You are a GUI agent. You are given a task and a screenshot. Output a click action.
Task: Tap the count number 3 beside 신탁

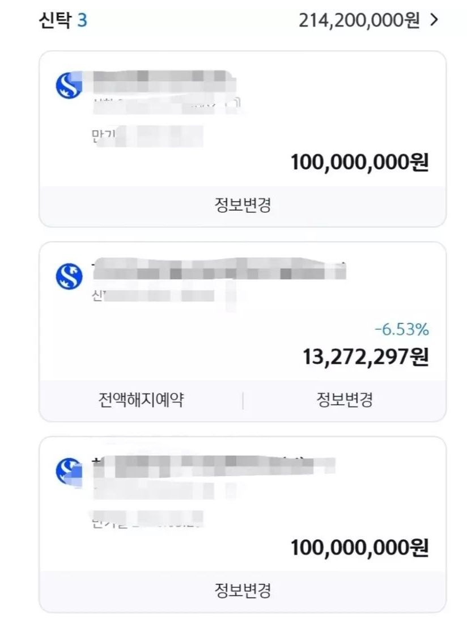(x=82, y=20)
